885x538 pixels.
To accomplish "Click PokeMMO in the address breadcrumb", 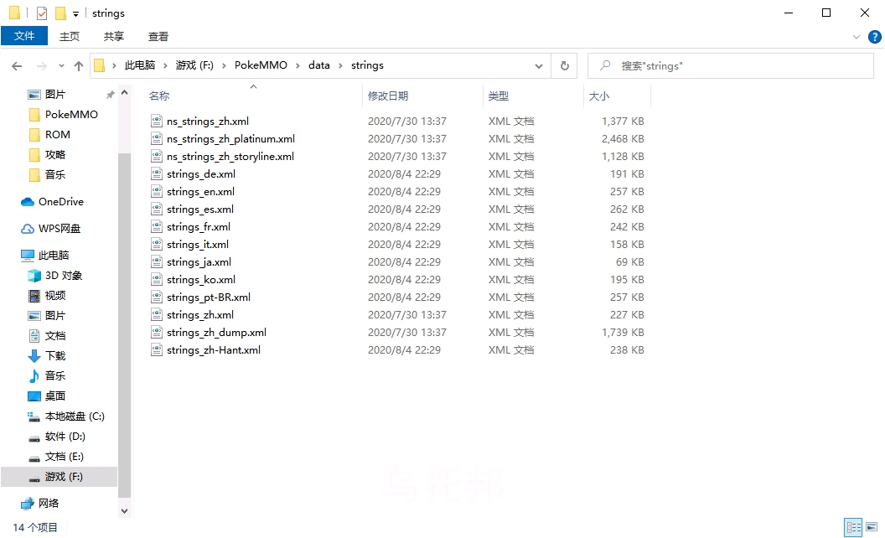I will pyautogui.click(x=261, y=65).
